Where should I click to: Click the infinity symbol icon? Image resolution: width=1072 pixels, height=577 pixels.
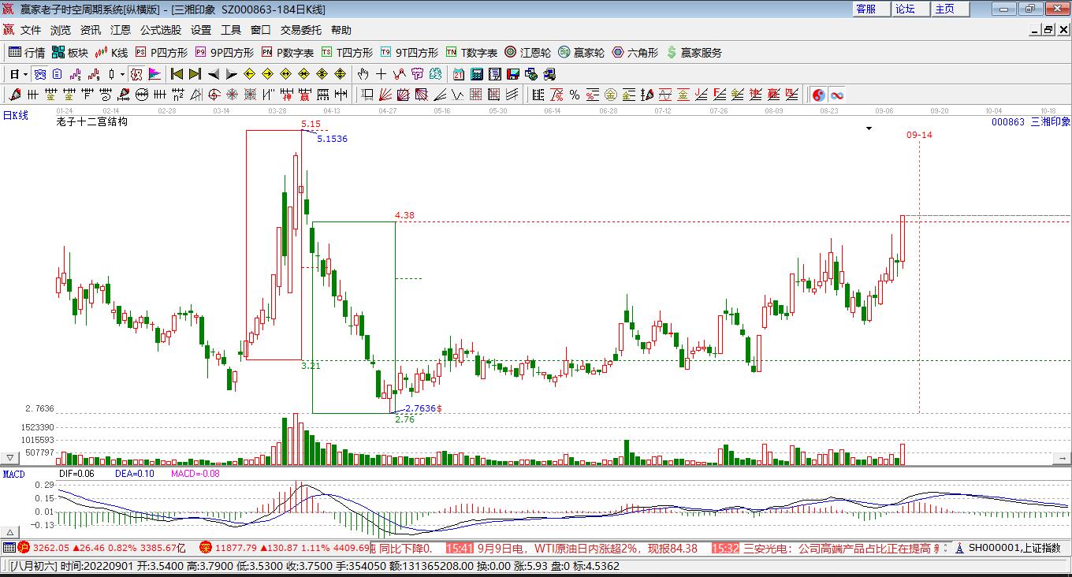click(837, 95)
